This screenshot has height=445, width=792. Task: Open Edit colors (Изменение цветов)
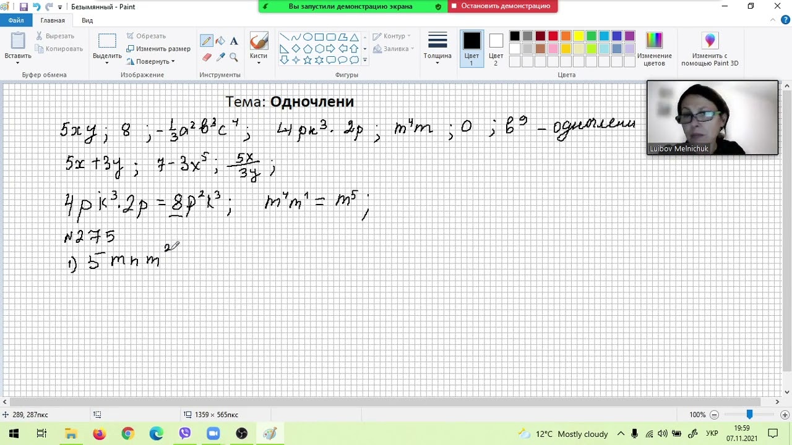tap(654, 49)
